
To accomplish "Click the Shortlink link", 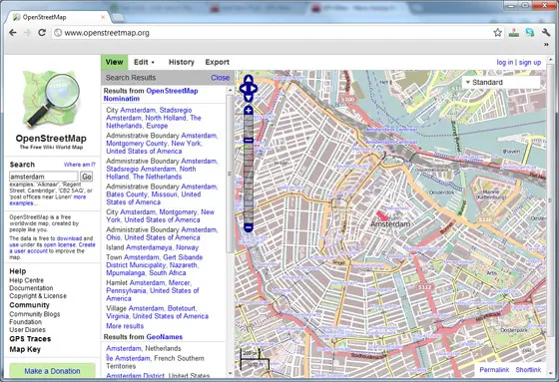I will [528, 369].
